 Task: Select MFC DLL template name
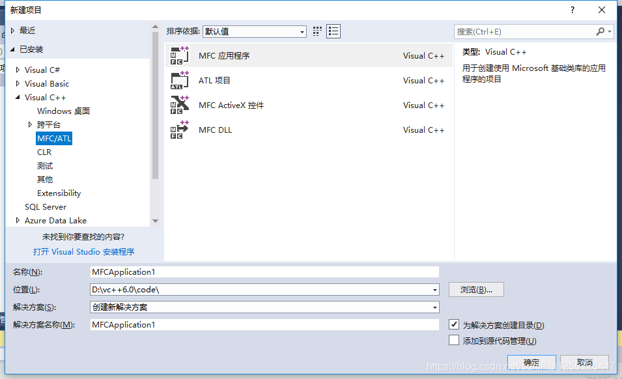[216, 130]
